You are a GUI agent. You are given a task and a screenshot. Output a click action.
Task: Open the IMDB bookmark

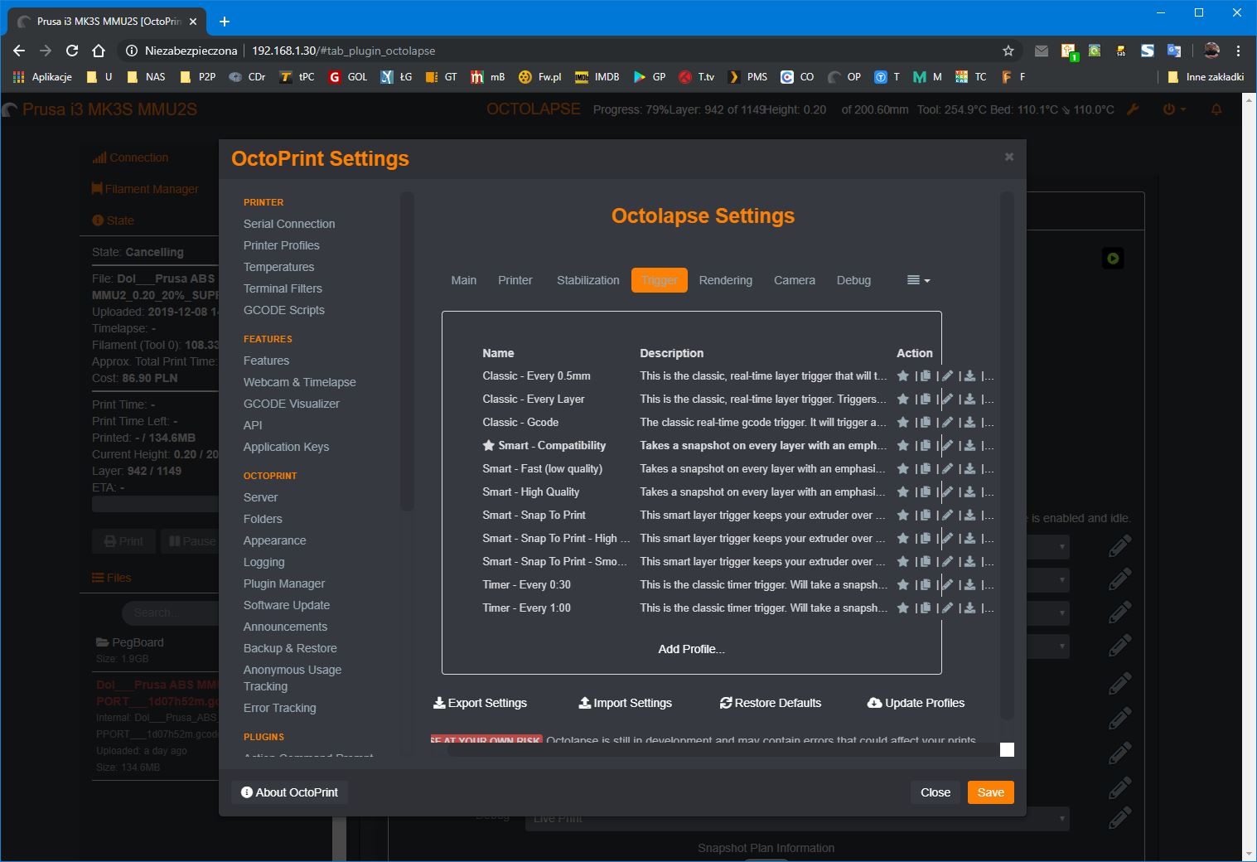(597, 77)
